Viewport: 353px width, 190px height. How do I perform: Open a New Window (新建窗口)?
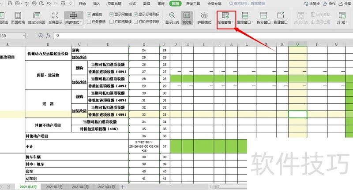pyautogui.click(x=281, y=18)
